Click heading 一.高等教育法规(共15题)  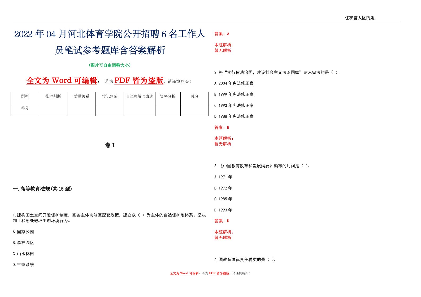[42, 189]
